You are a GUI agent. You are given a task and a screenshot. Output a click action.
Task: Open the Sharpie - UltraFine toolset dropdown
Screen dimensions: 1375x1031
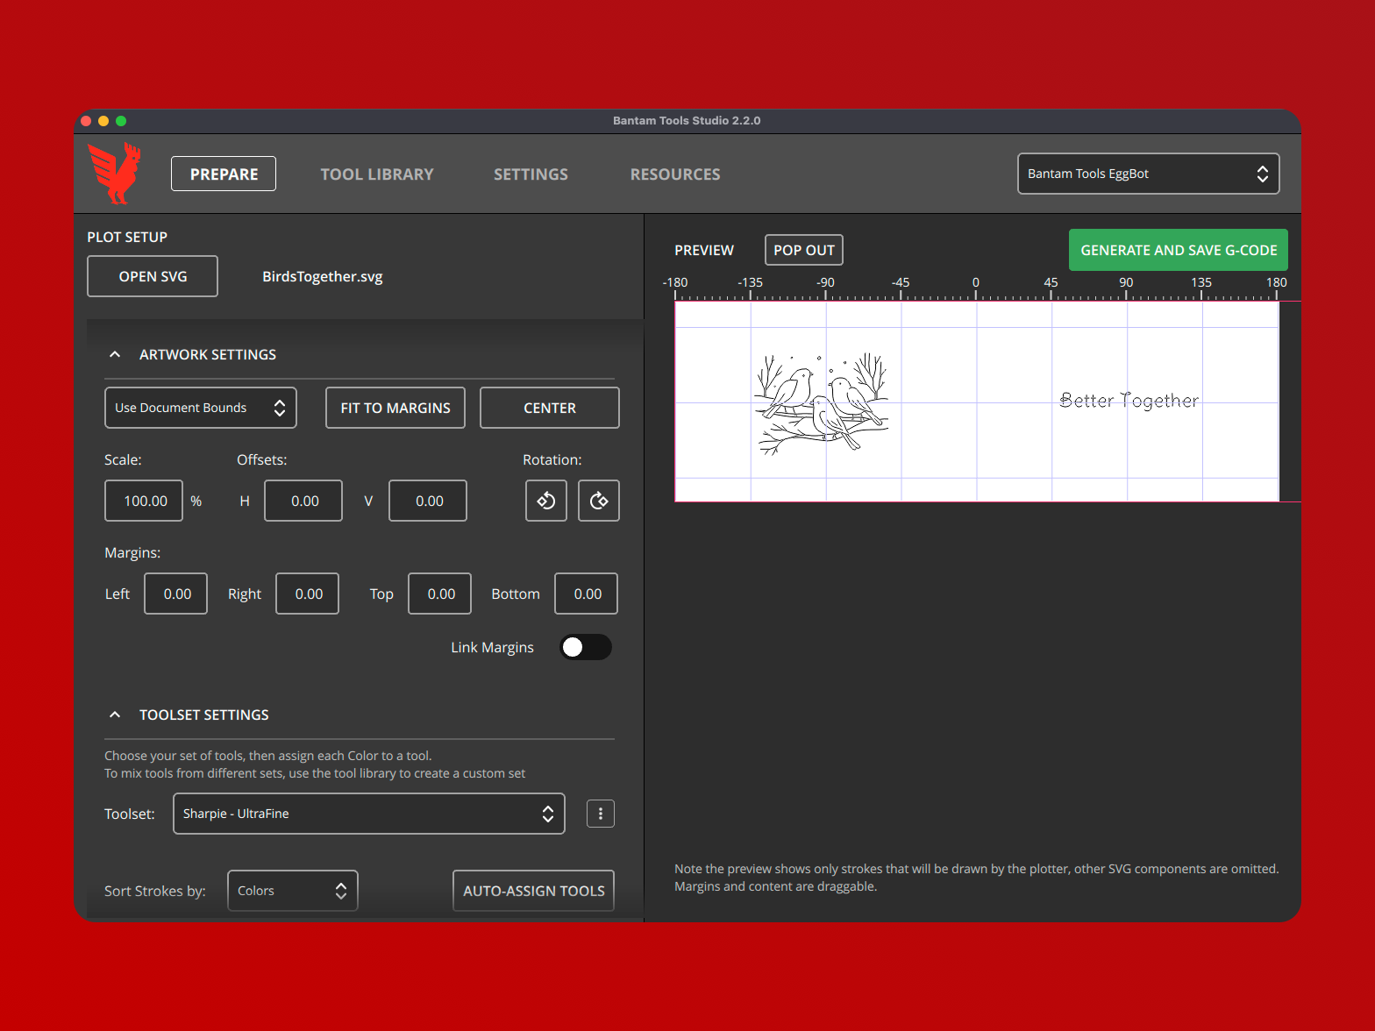(x=368, y=814)
